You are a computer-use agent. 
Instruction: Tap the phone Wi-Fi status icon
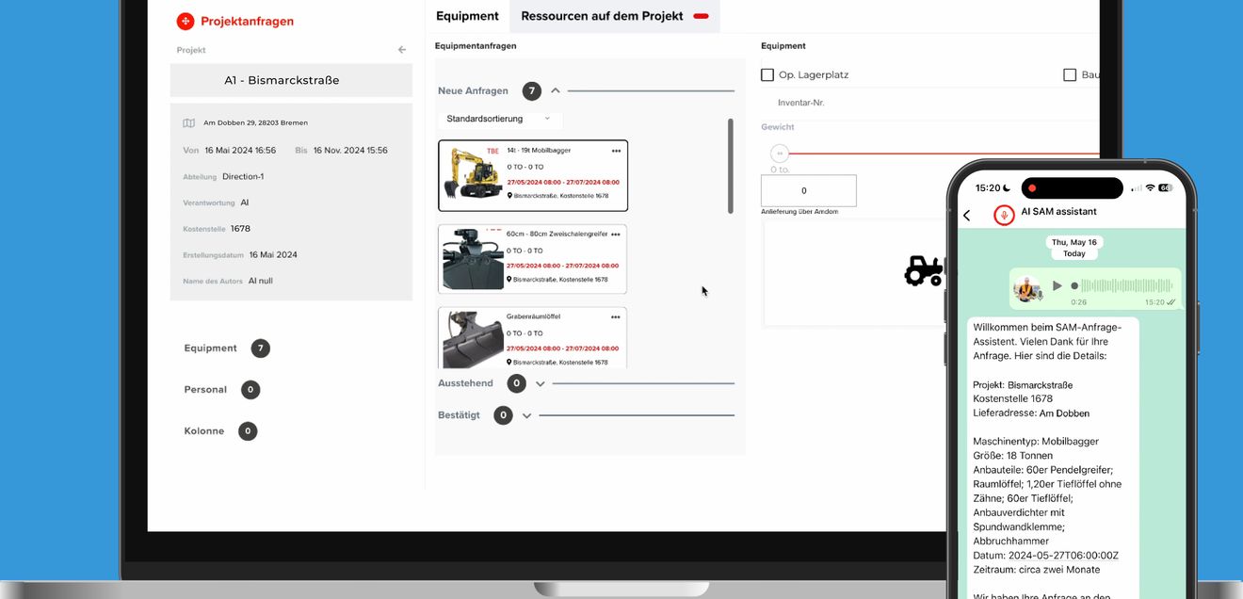[x=1150, y=188]
